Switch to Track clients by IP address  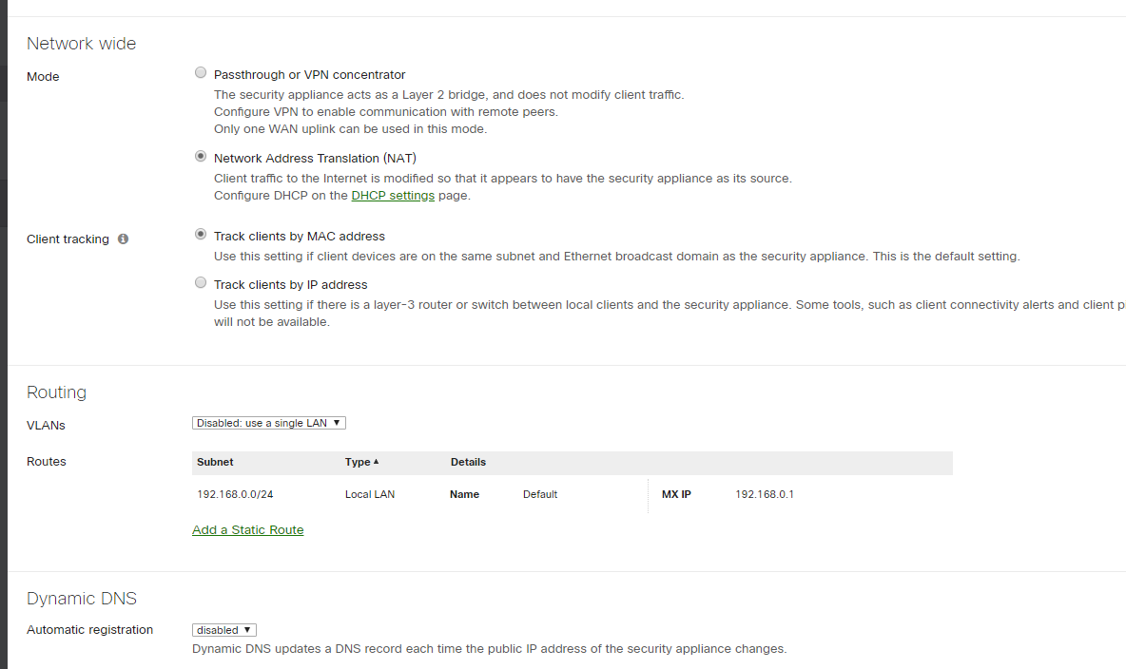click(x=200, y=282)
